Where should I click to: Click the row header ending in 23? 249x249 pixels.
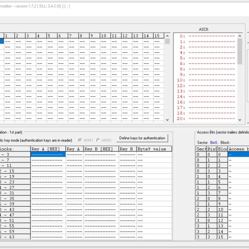15,182
